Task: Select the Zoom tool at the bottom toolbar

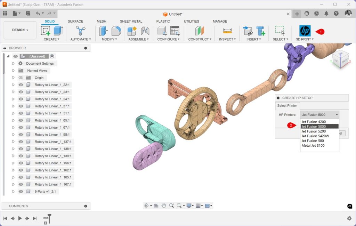Action: [171, 205]
